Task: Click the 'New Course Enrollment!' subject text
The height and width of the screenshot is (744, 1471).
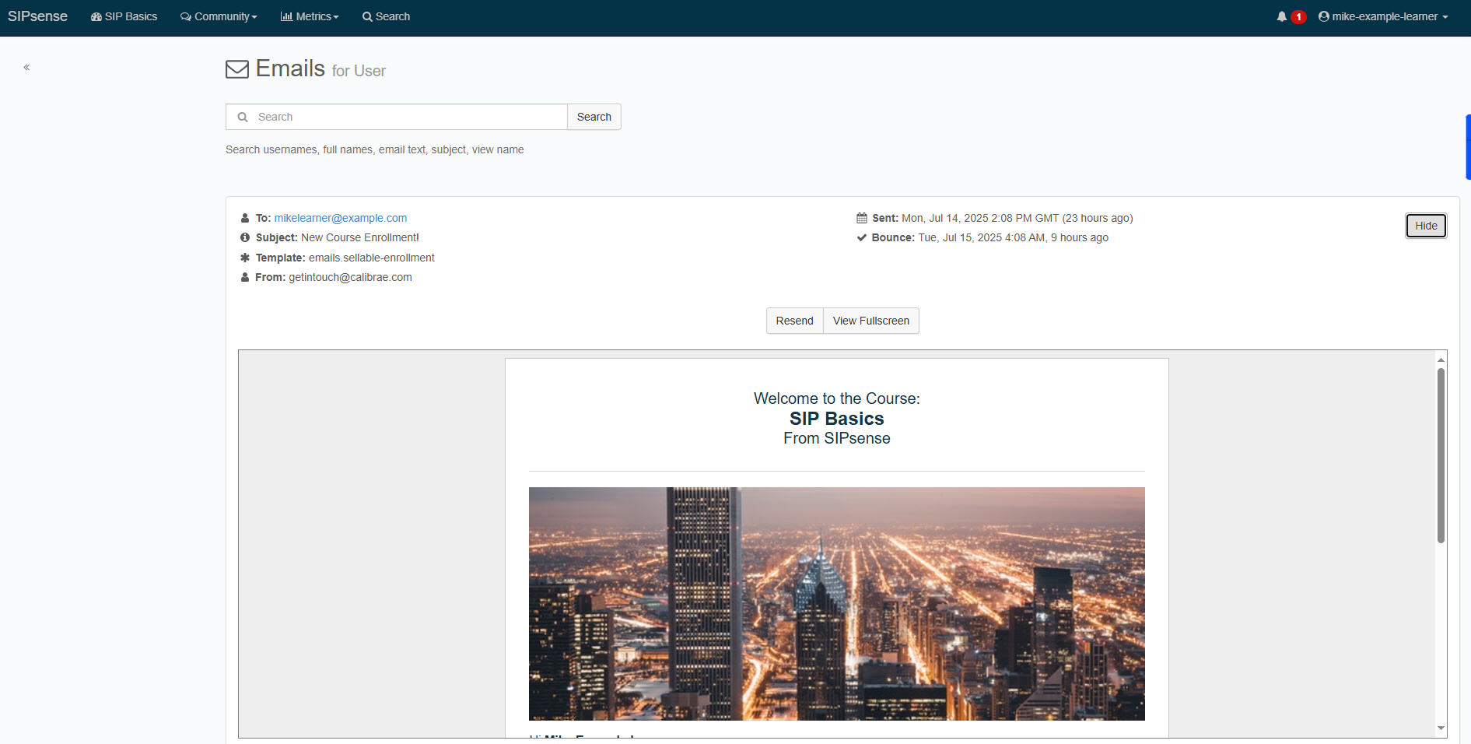Action: 360,237
